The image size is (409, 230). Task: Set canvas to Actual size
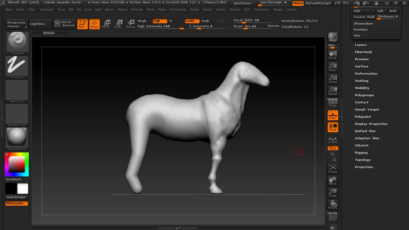pos(333,79)
